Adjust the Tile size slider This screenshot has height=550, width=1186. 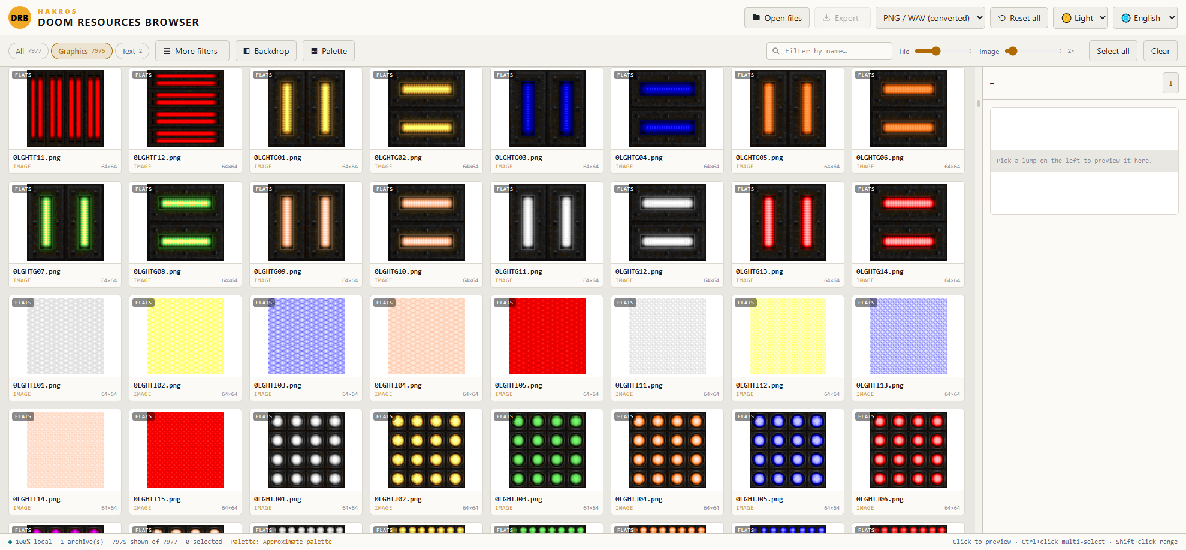943,51
